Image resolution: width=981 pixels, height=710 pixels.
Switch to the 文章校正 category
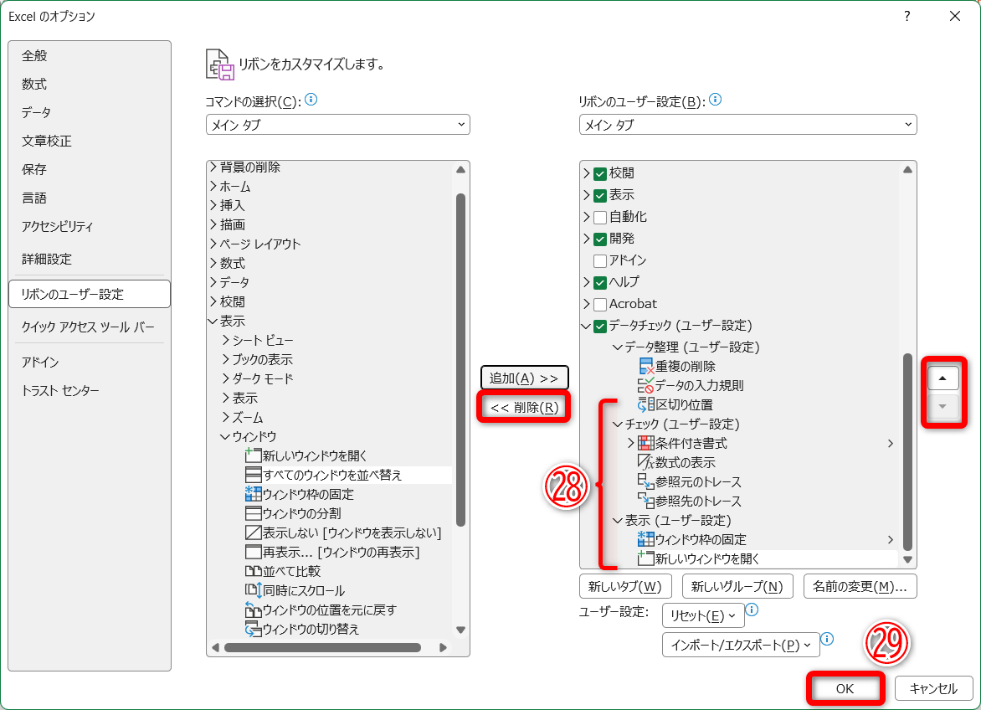click(x=89, y=141)
